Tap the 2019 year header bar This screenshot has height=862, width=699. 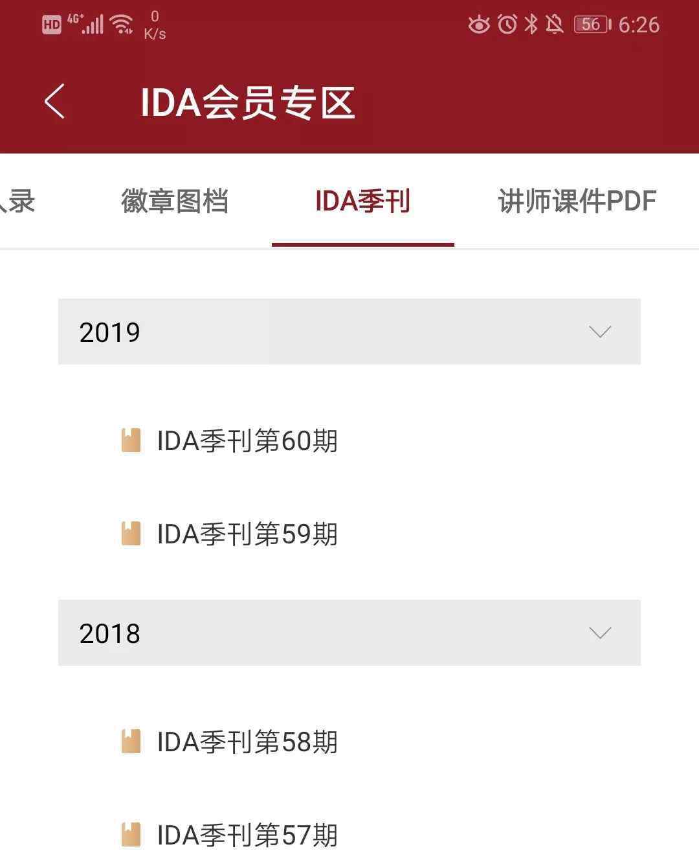click(x=324, y=332)
